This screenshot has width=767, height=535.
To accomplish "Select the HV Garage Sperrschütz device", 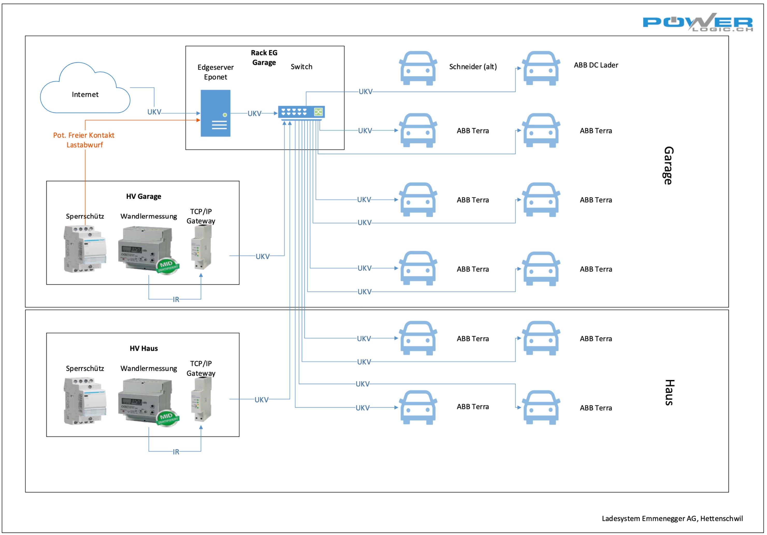I will pos(85,249).
